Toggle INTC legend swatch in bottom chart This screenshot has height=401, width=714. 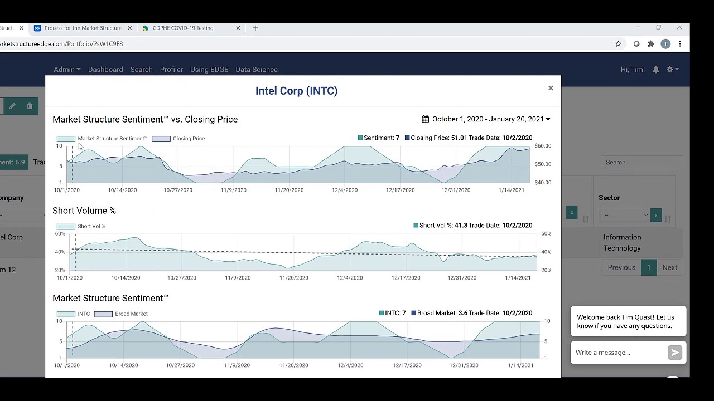(x=66, y=314)
